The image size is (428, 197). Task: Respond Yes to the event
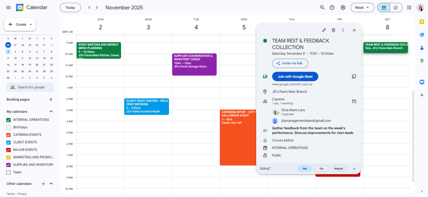(x=305, y=169)
